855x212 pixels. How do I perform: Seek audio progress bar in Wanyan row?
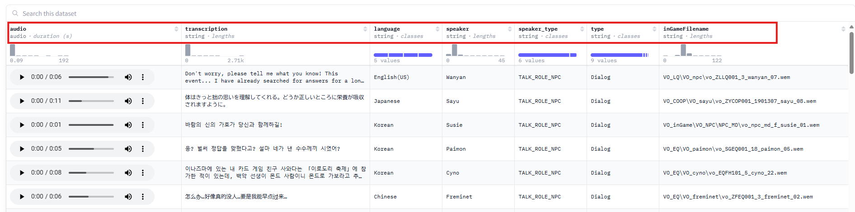click(x=91, y=77)
